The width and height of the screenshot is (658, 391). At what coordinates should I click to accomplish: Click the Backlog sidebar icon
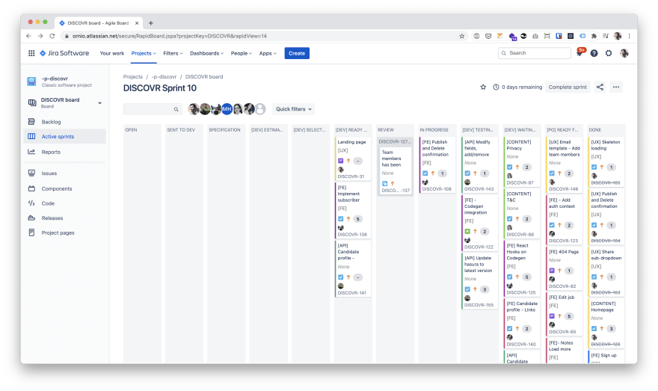pos(31,122)
